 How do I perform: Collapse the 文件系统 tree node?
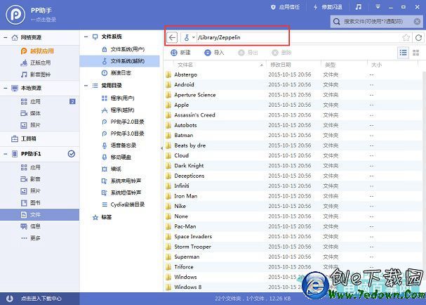pyautogui.click(x=86, y=37)
